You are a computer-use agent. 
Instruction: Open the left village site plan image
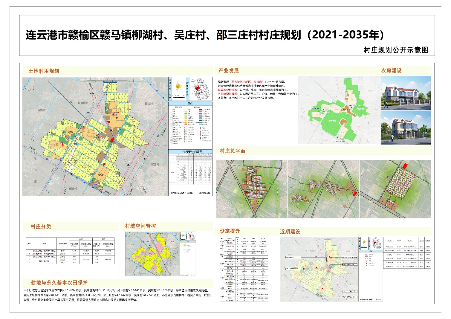coord(252,189)
